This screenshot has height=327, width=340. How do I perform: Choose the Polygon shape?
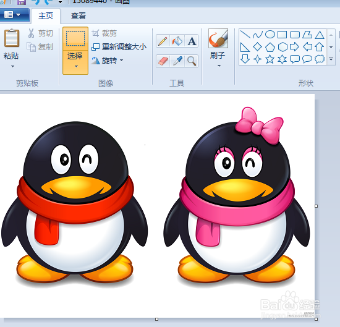[307, 35]
